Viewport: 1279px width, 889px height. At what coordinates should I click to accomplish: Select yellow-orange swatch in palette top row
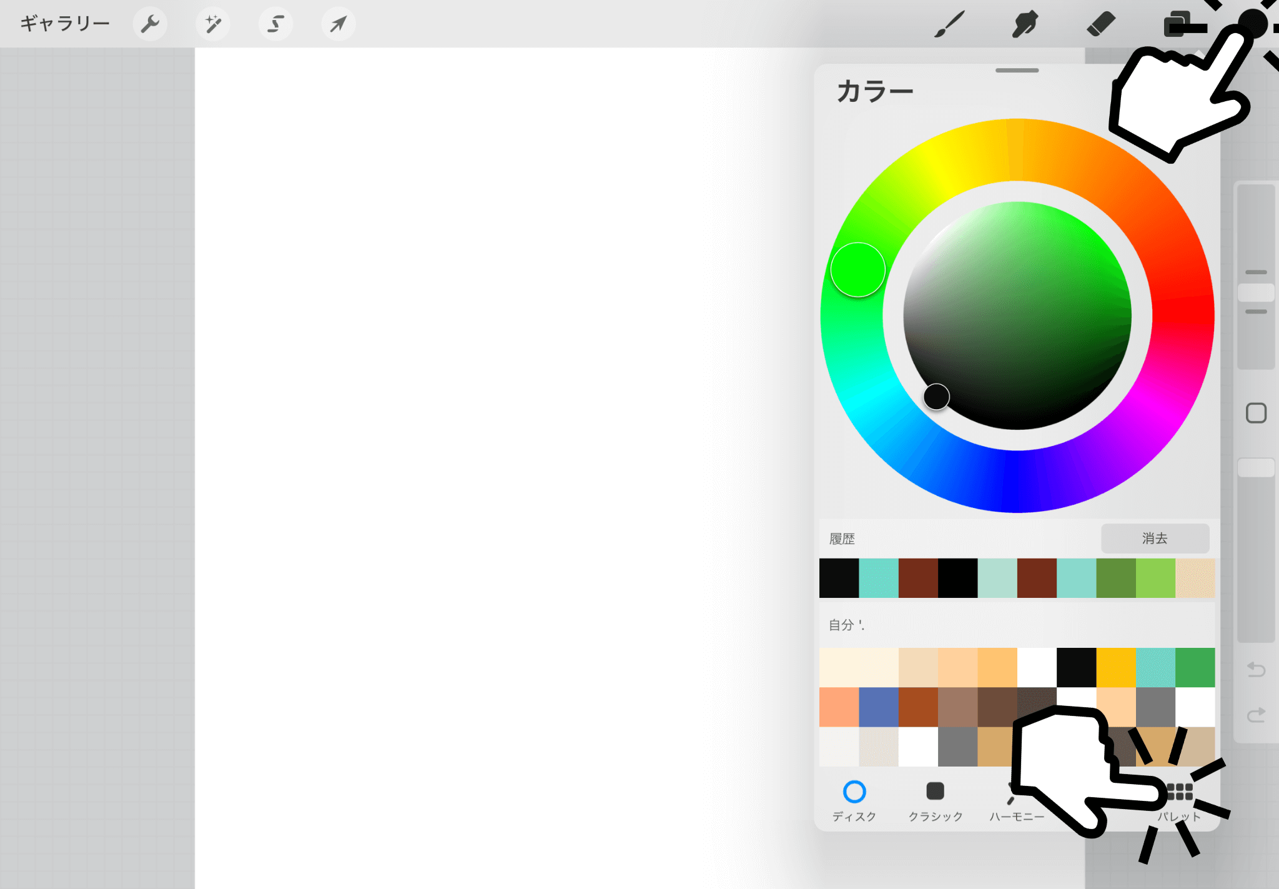(1116, 667)
